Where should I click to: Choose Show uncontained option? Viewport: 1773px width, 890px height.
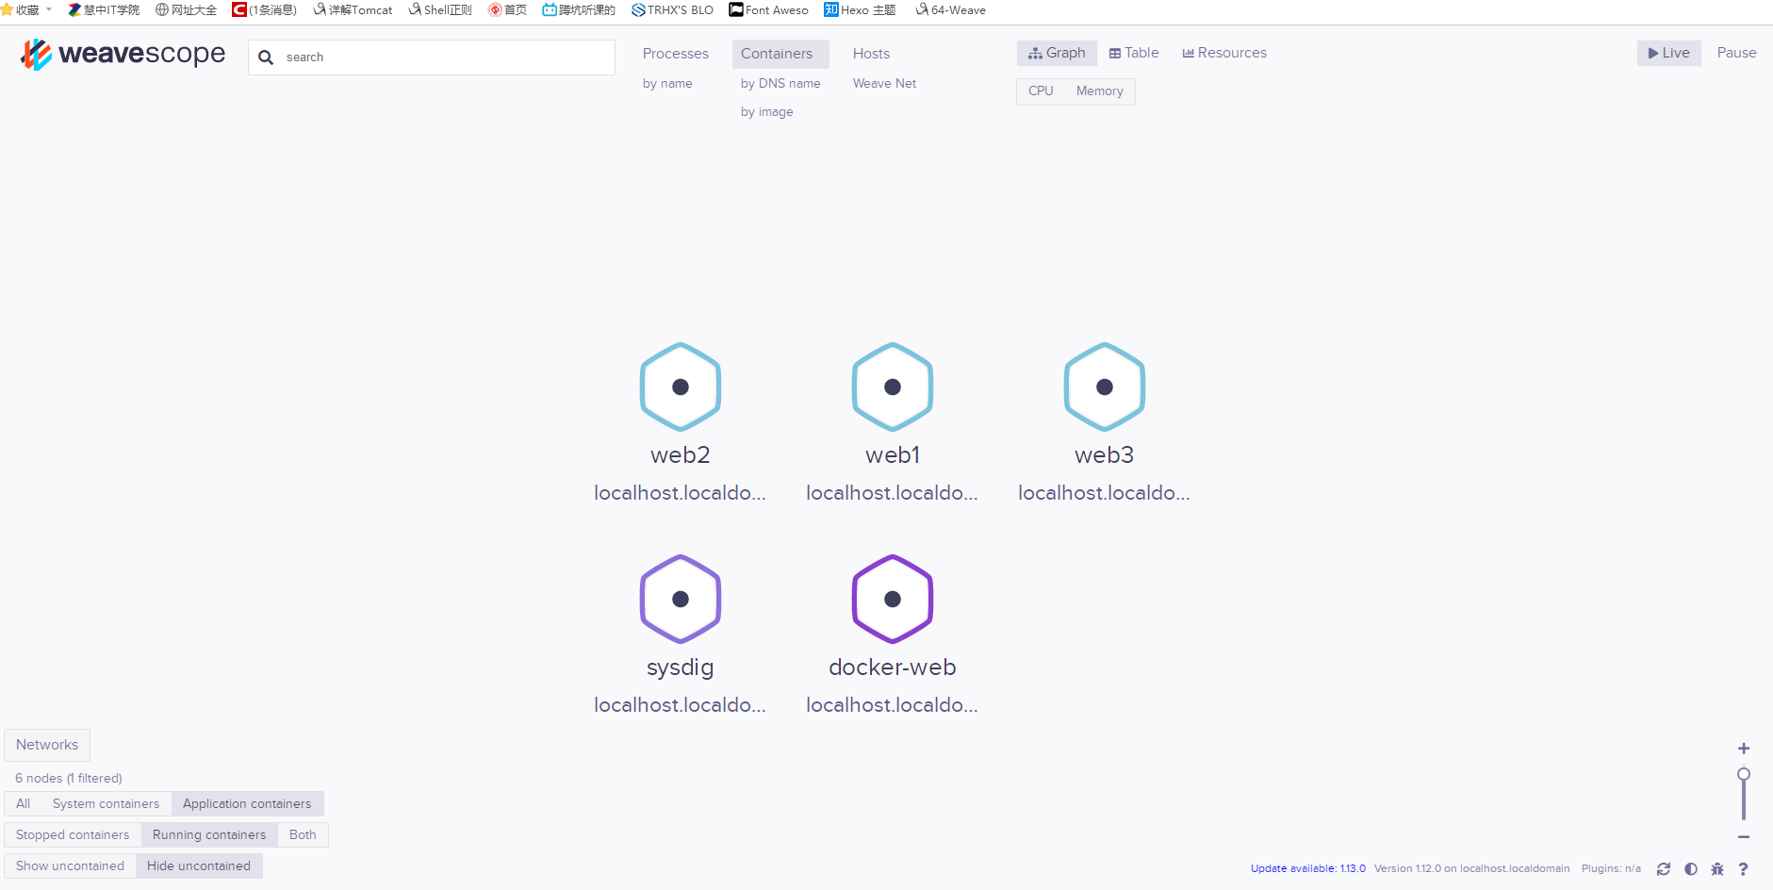70,866
